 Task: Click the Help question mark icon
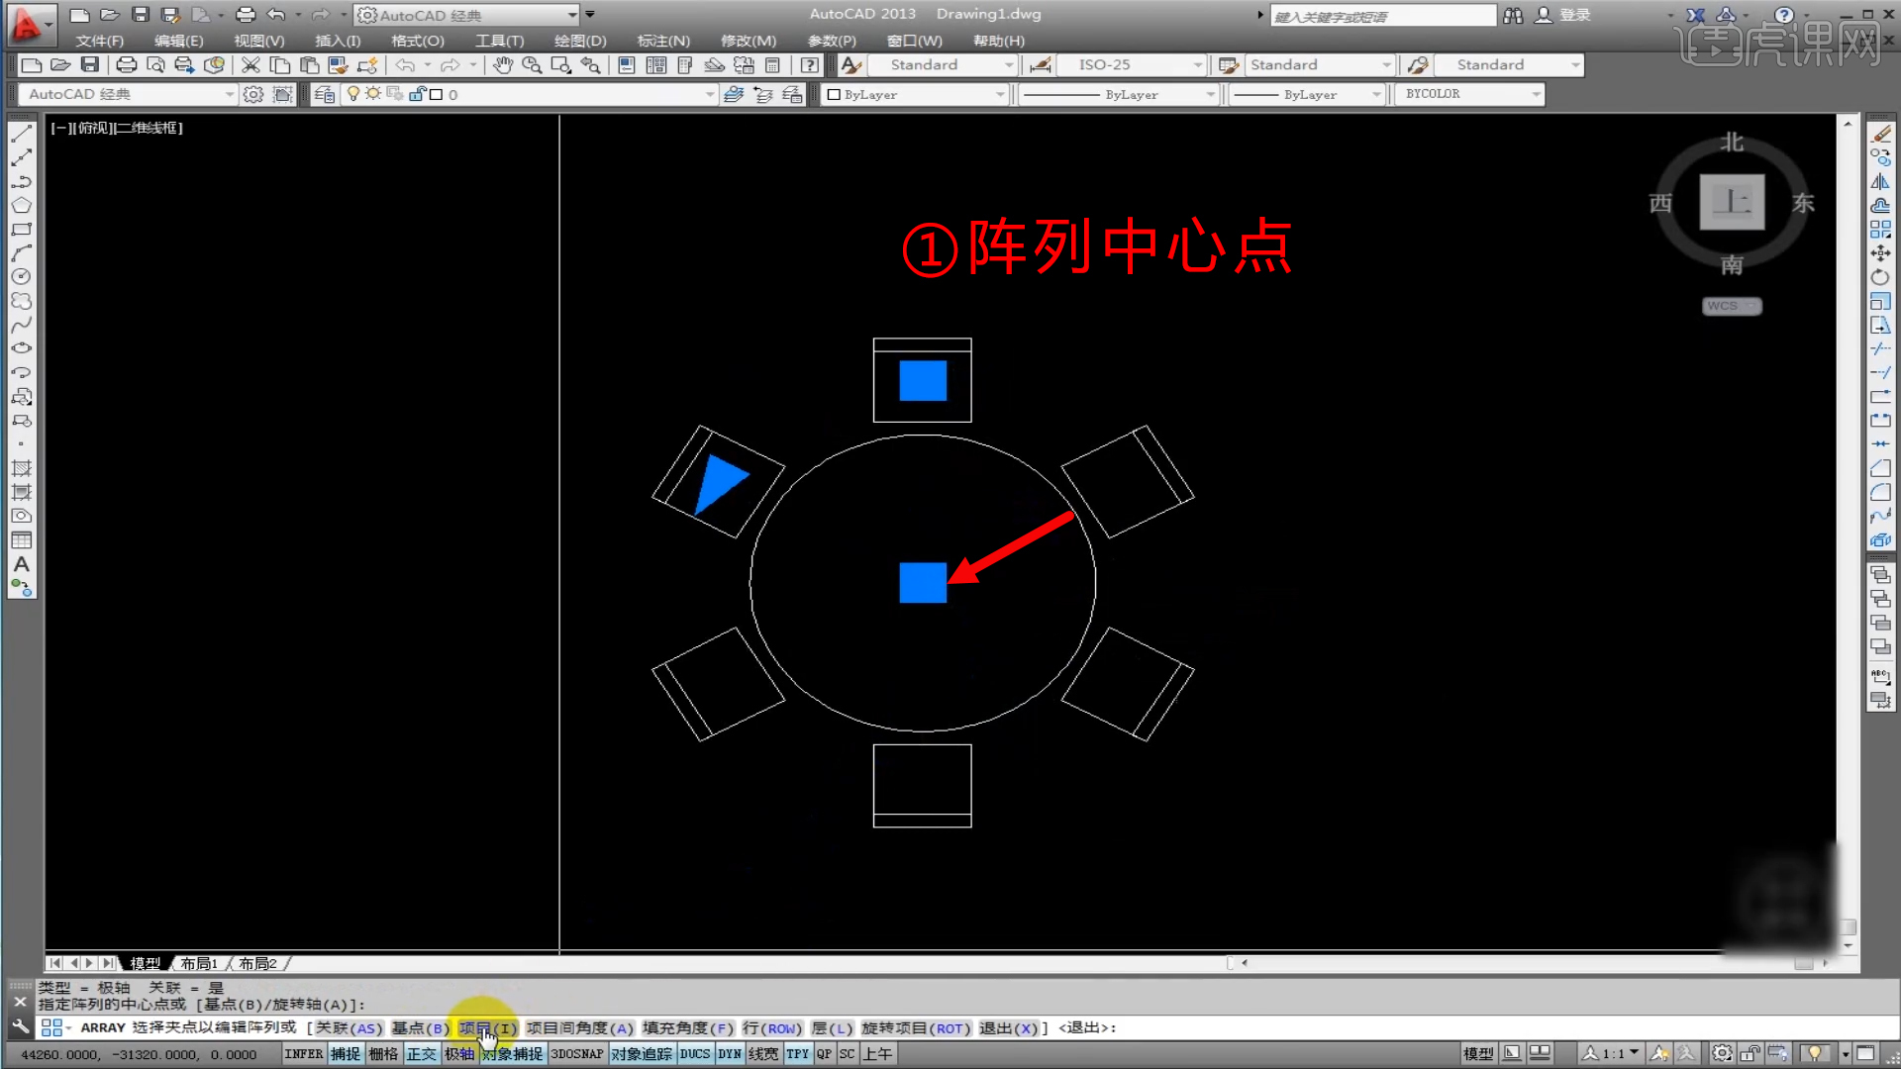[x=810, y=65]
